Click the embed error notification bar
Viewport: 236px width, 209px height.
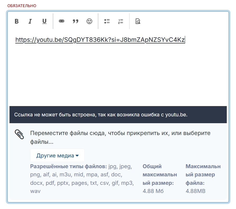(118, 115)
